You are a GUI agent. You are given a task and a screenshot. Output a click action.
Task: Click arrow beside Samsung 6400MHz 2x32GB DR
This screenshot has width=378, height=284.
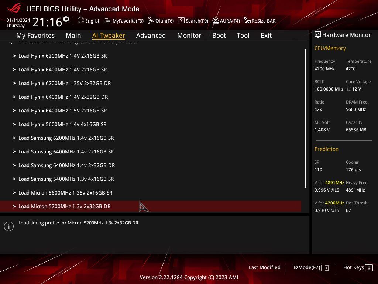coord(14,165)
